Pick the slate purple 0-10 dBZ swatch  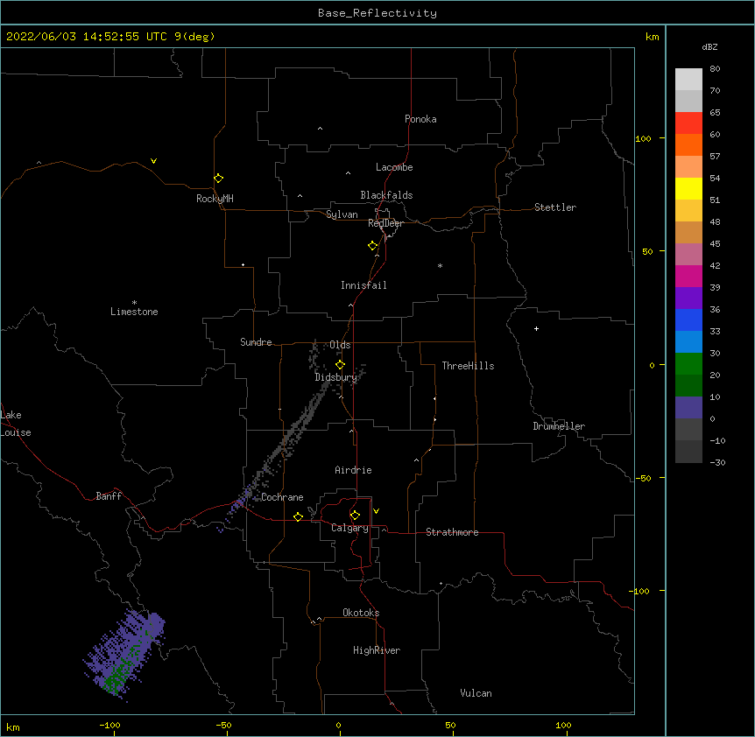688,408
